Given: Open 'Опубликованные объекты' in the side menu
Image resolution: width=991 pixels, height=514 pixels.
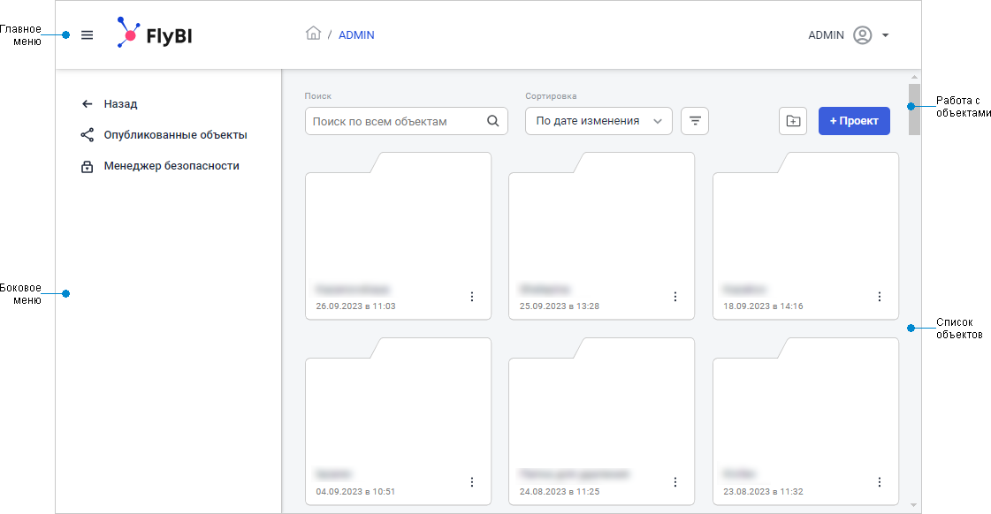Looking at the screenshot, I should tap(175, 135).
